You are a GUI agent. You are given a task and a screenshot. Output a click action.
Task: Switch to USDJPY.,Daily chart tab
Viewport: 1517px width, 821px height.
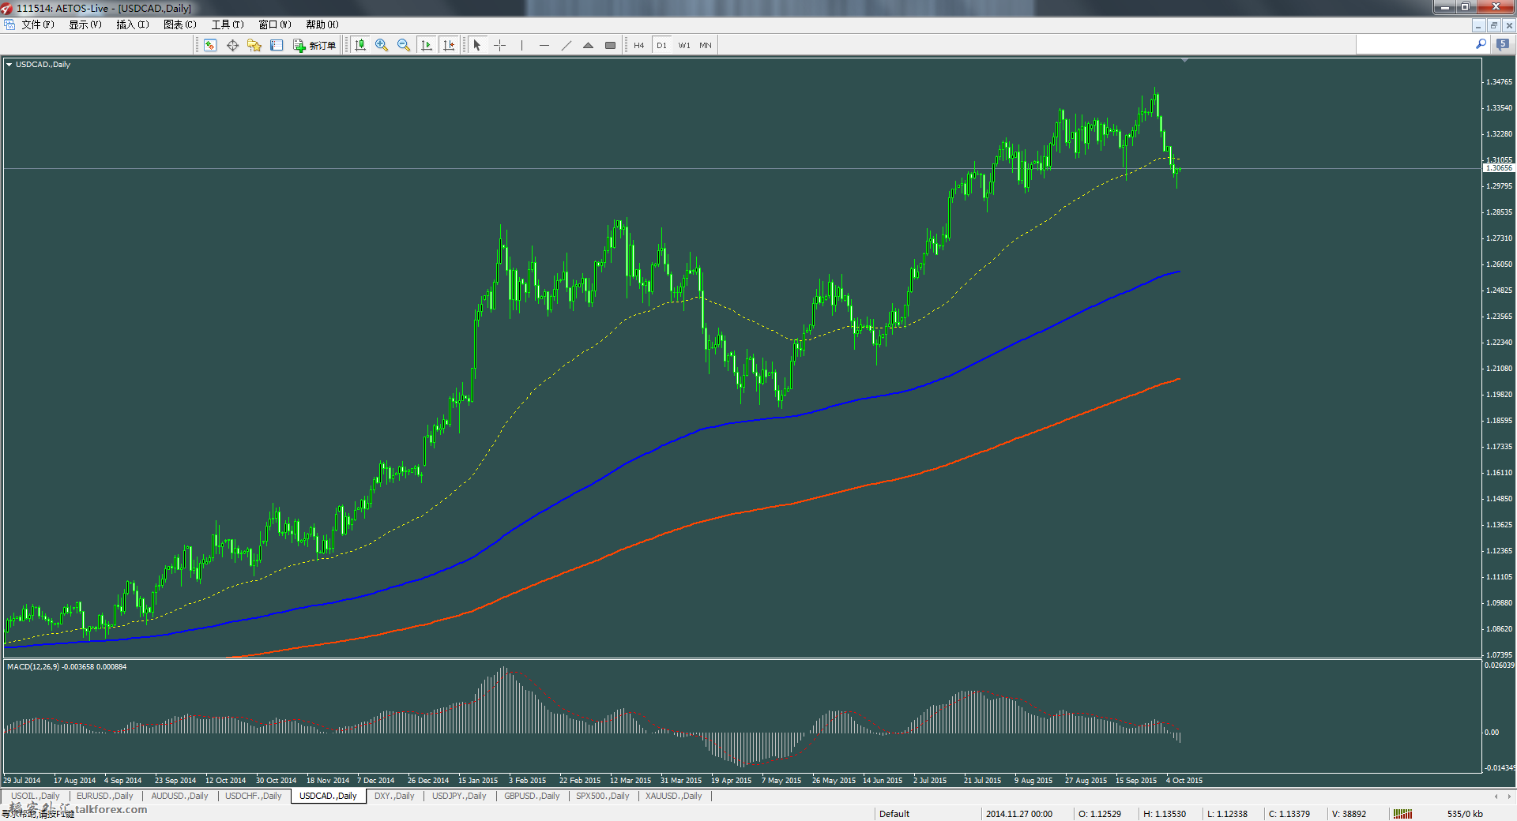coord(461,796)
